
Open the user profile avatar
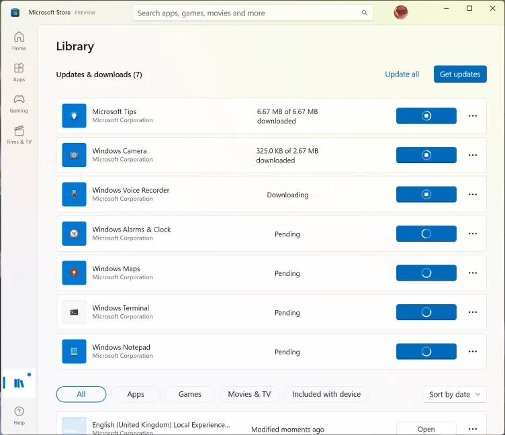click(401, 13)
